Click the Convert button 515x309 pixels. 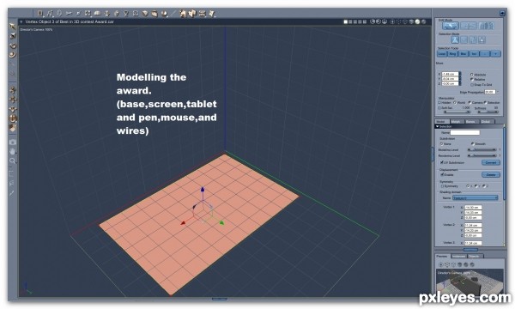491,162
